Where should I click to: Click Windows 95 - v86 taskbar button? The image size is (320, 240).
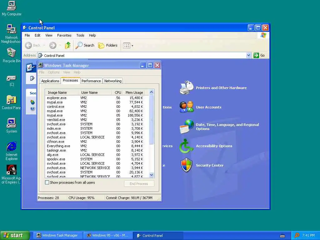click(x=108, y=235)
